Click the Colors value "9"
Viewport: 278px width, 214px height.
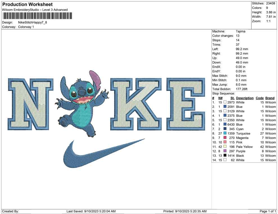[x=267, y=8]
